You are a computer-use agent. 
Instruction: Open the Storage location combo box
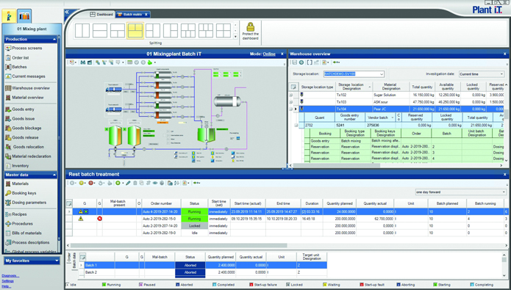tap(354, 74)
